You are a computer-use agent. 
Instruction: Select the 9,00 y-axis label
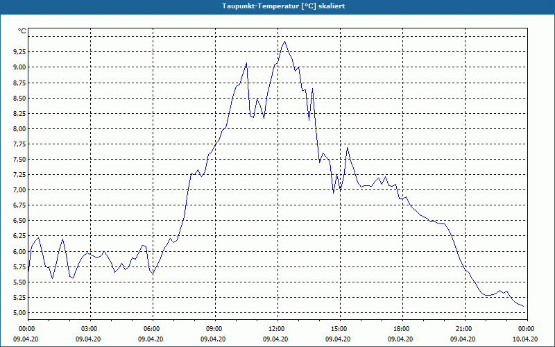[x=19, y=67]
